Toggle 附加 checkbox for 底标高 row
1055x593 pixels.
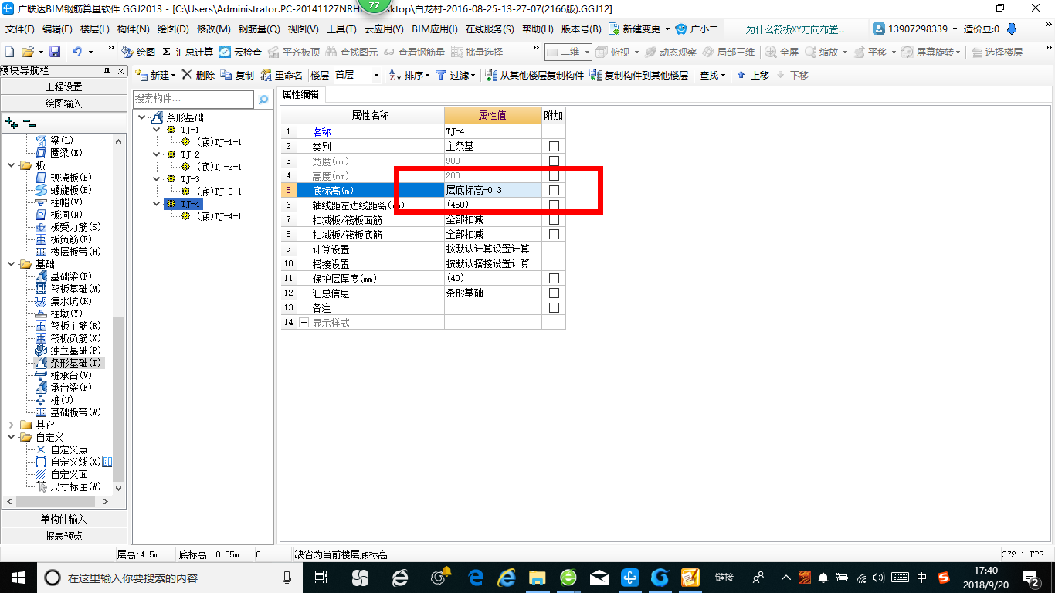tap(554, 191)
